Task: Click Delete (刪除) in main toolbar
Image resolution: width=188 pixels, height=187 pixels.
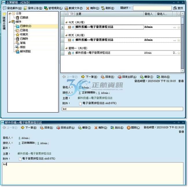Action: point(93,8)
